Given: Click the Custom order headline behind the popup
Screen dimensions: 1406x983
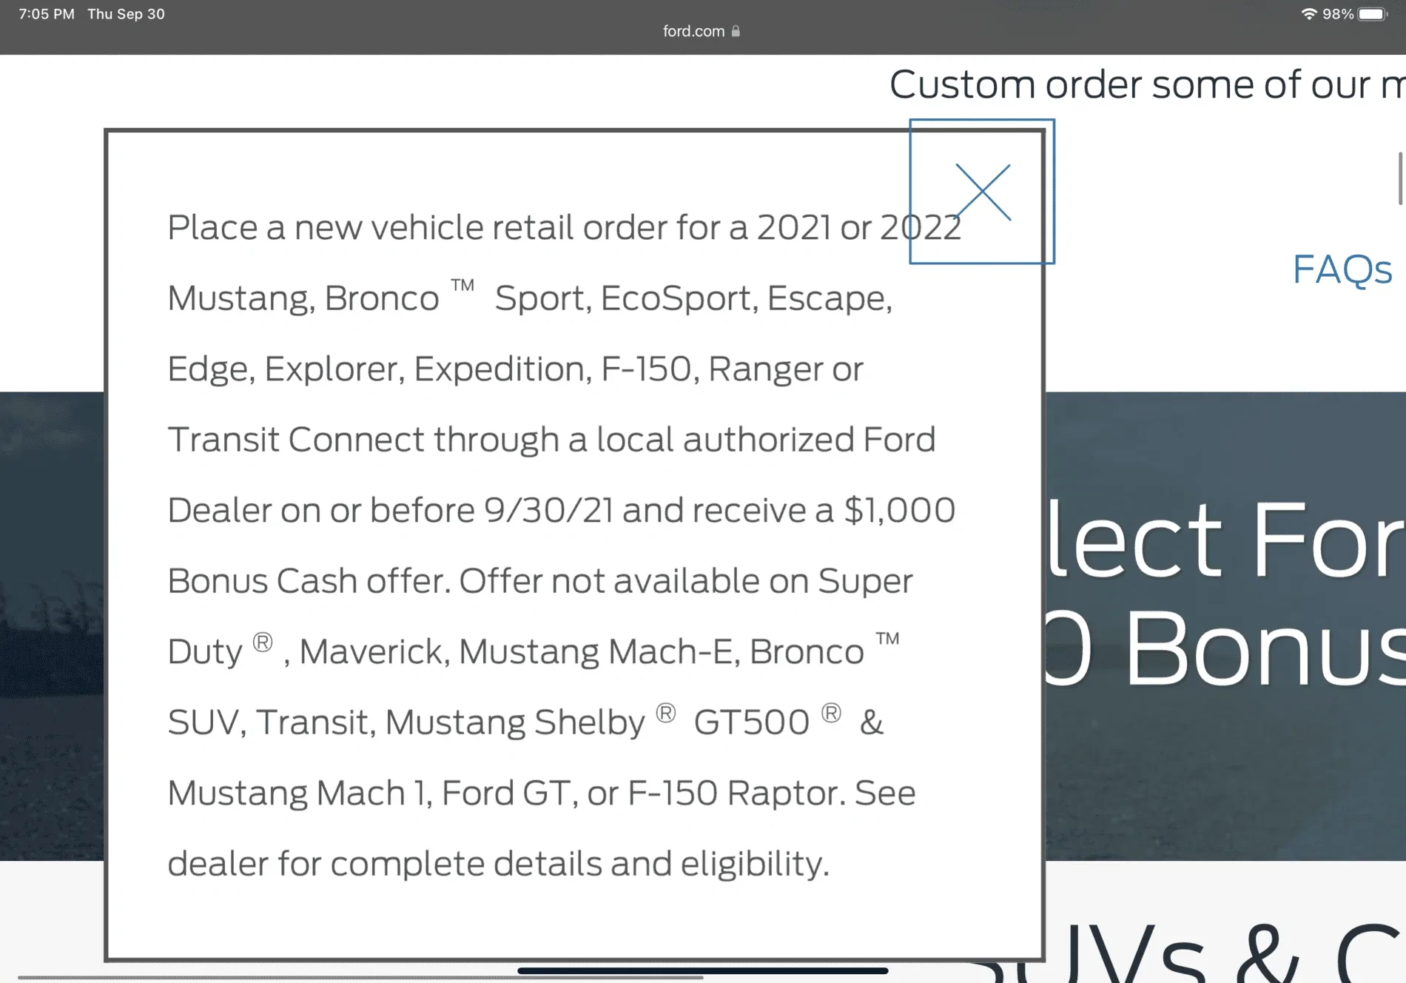Looking at the screenshot, I should [1146, 84].
